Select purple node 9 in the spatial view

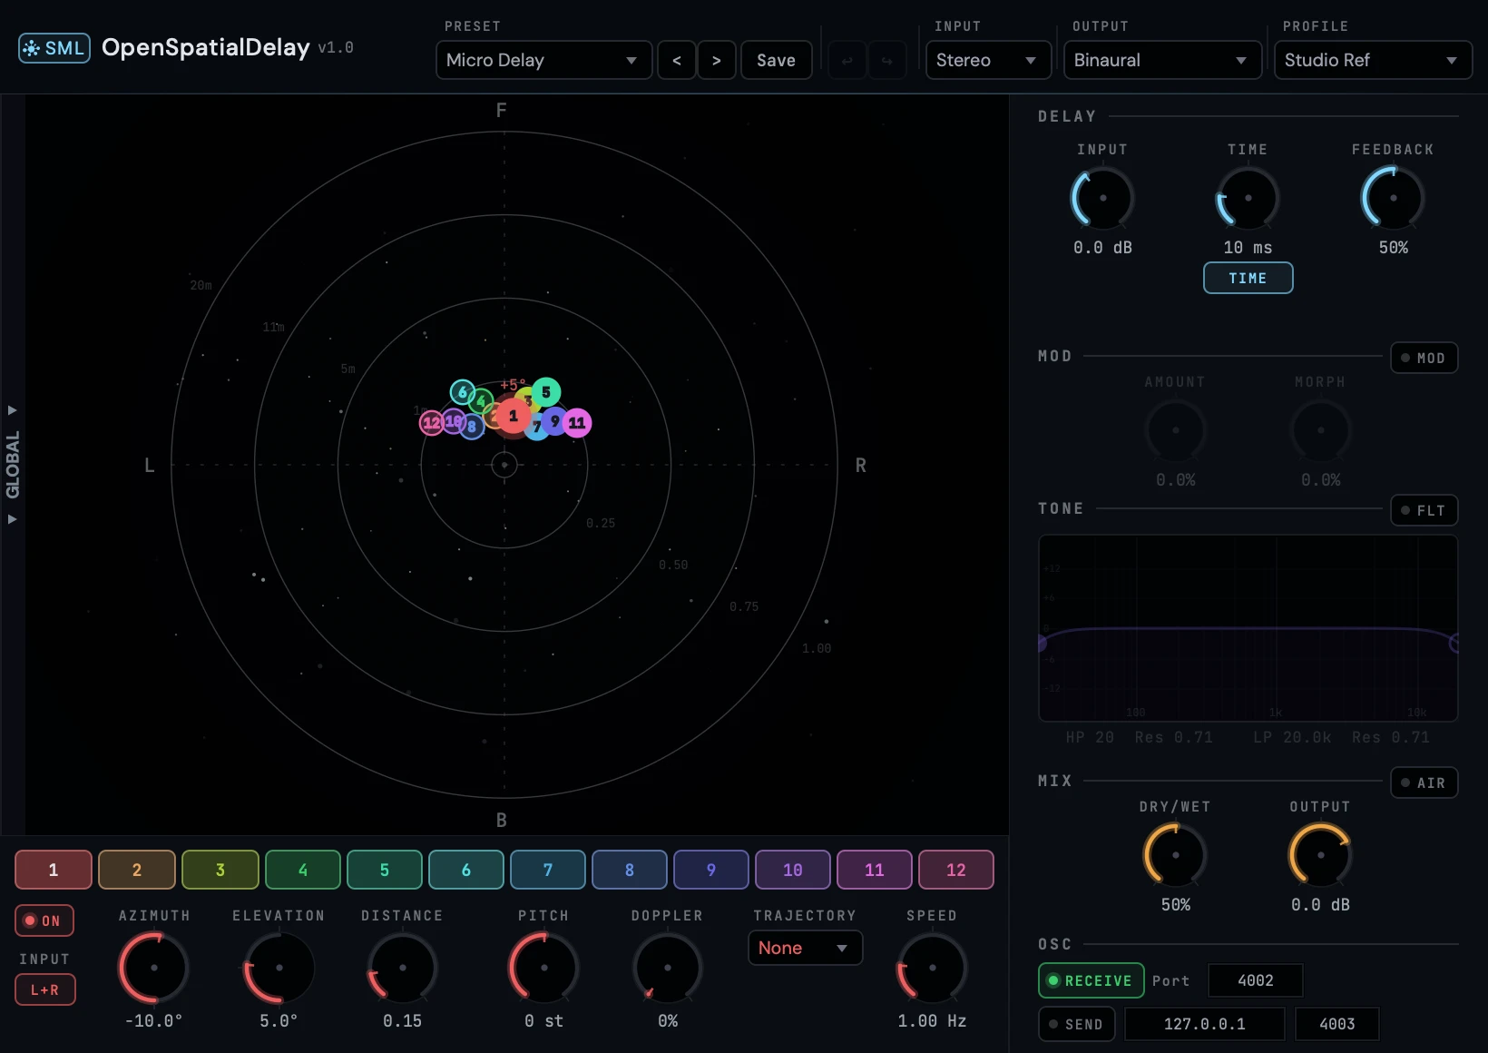point(554,421)
